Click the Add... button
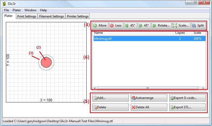Screen dimensions: 212x126 [111, 98]
